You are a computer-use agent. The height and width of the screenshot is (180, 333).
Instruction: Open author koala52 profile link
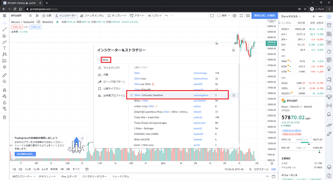[x=198, y=128]
